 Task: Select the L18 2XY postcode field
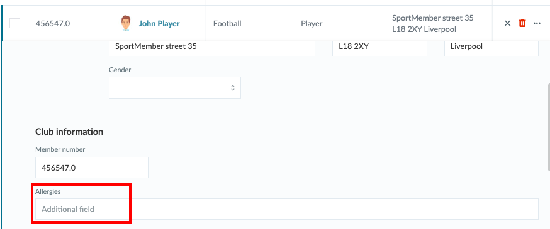(x=379, y=47)
